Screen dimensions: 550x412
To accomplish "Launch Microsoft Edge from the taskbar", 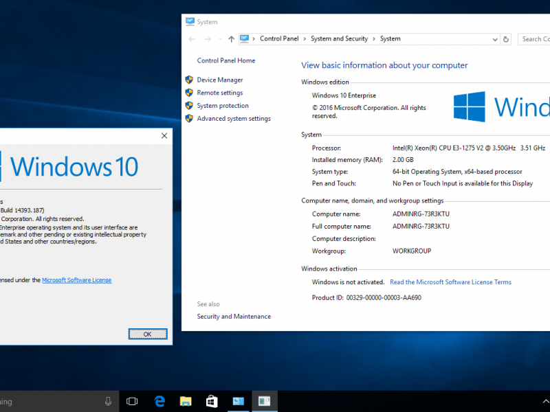I will pos(159,402).
